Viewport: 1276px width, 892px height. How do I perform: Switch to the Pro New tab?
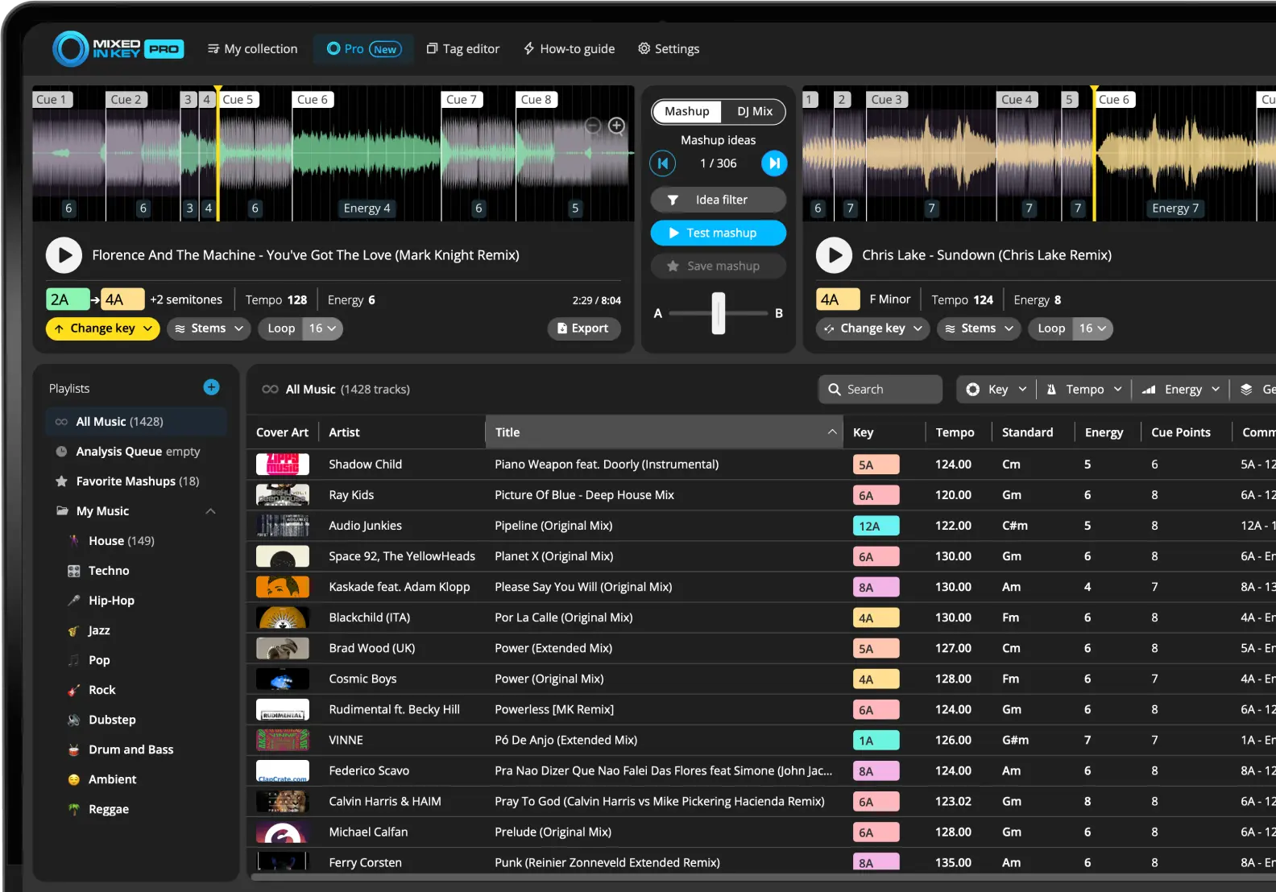click(364, 49)
